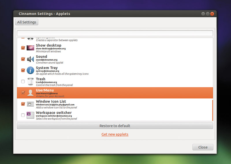Toggle the UserMenu applet checkbox
Image resolution: width=231 pixels, height=164 pixels.
coord(23,92)
